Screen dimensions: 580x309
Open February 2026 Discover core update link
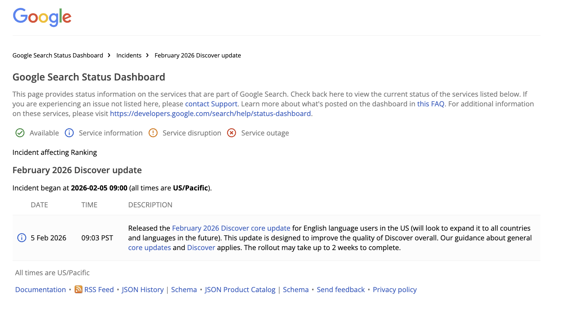[231, 228]
